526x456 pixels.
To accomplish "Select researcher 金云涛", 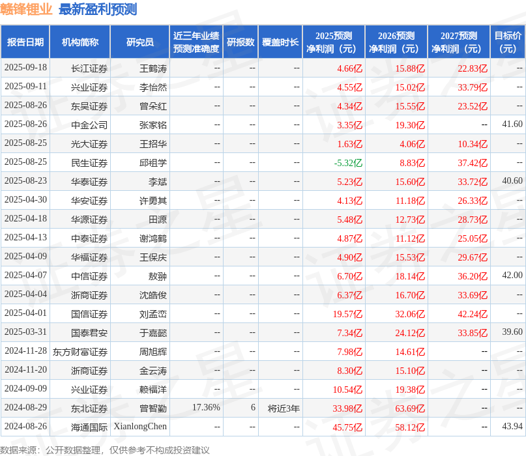I will 153,371.
